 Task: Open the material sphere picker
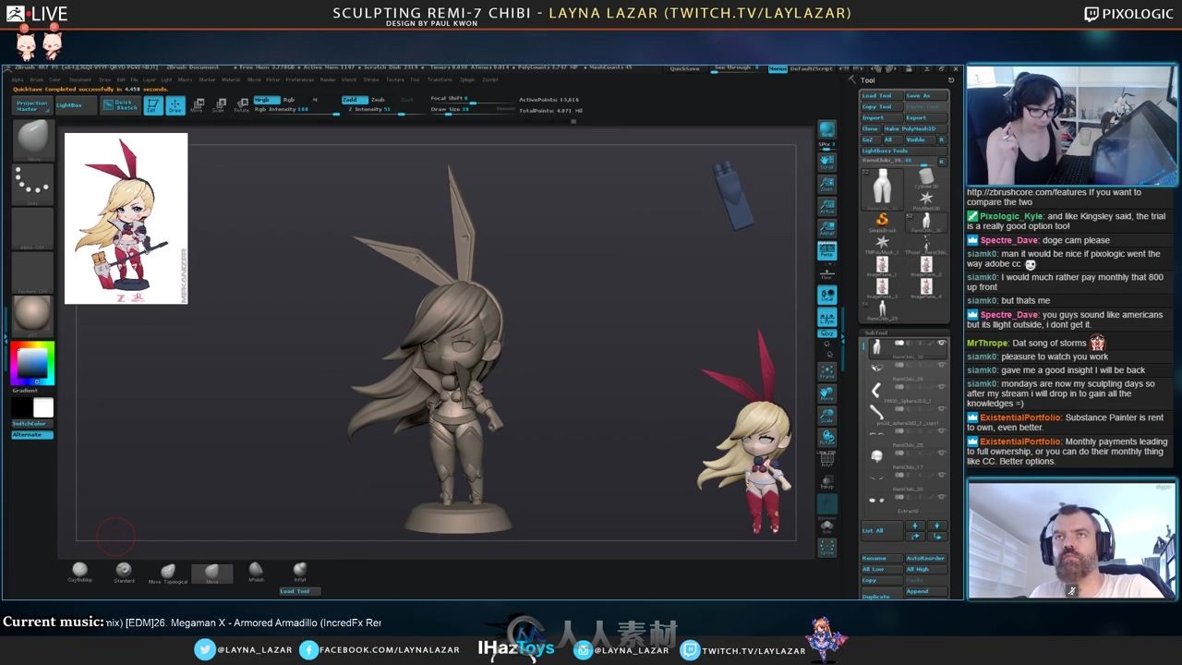(x=32, y=315)
